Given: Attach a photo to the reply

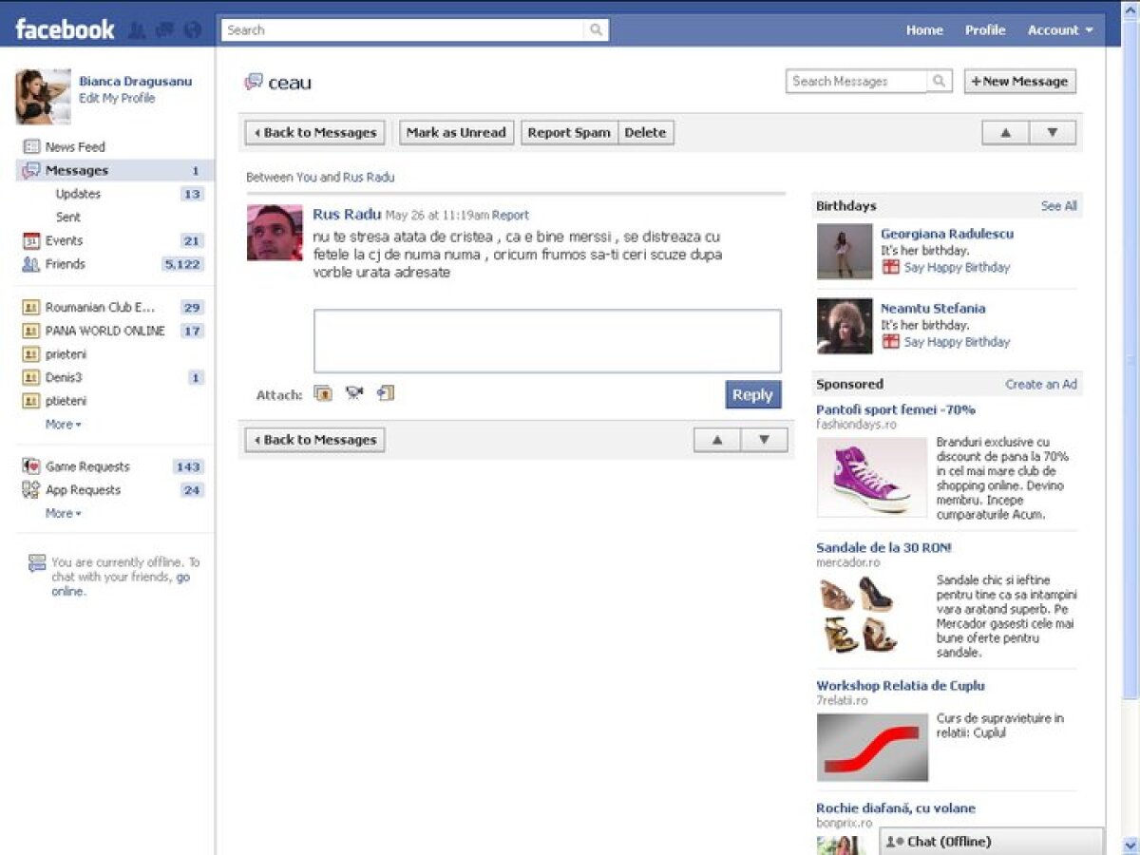Looking at the screenshot, I should (x=323, y=392).
